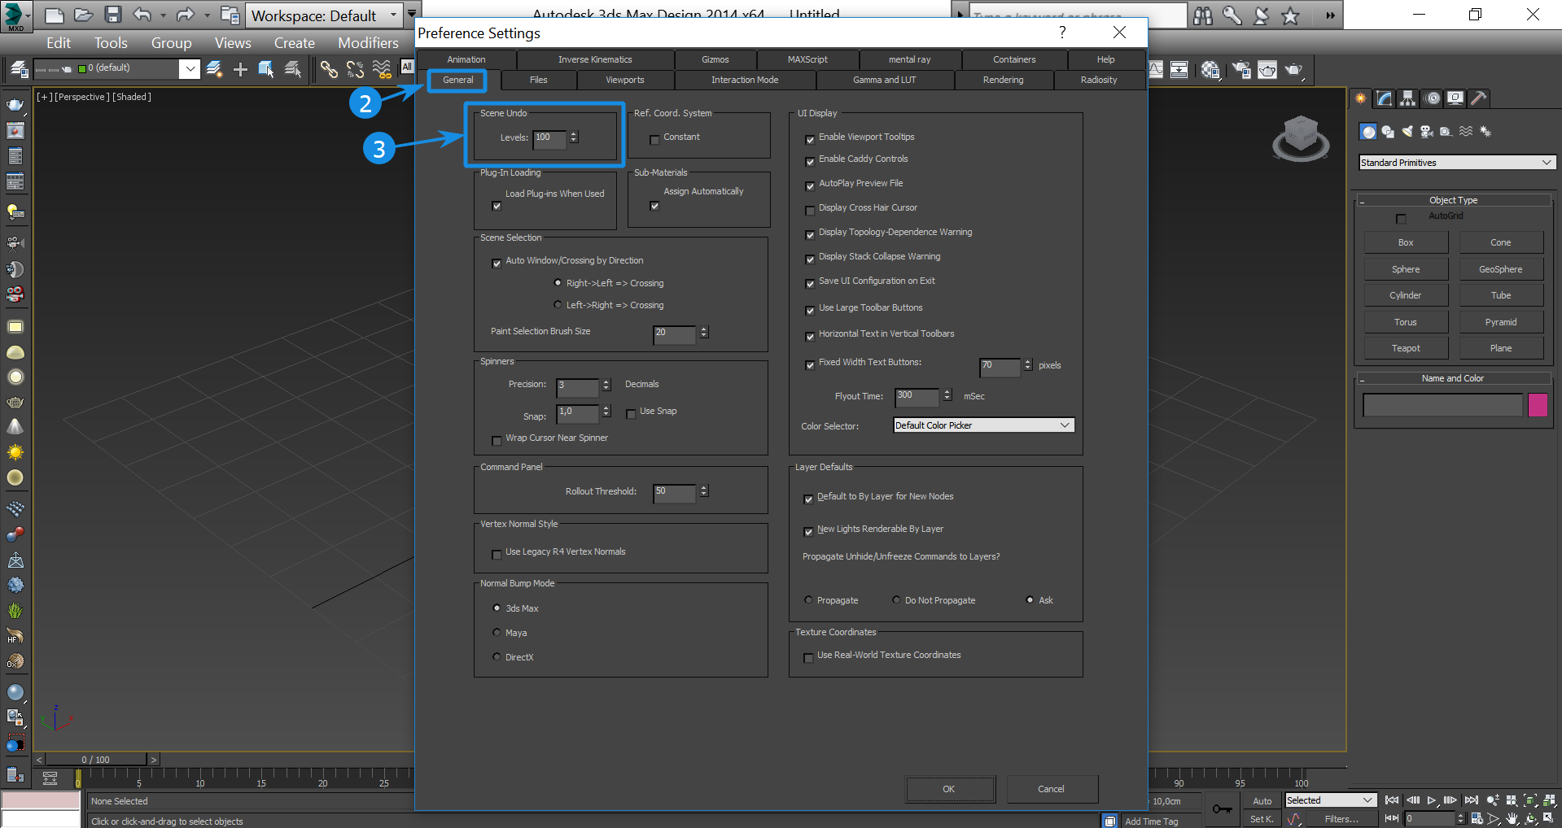Click the Set Keys key icon
Image resolution: width=1562 pixels, height=828 pixels.
1222,808
